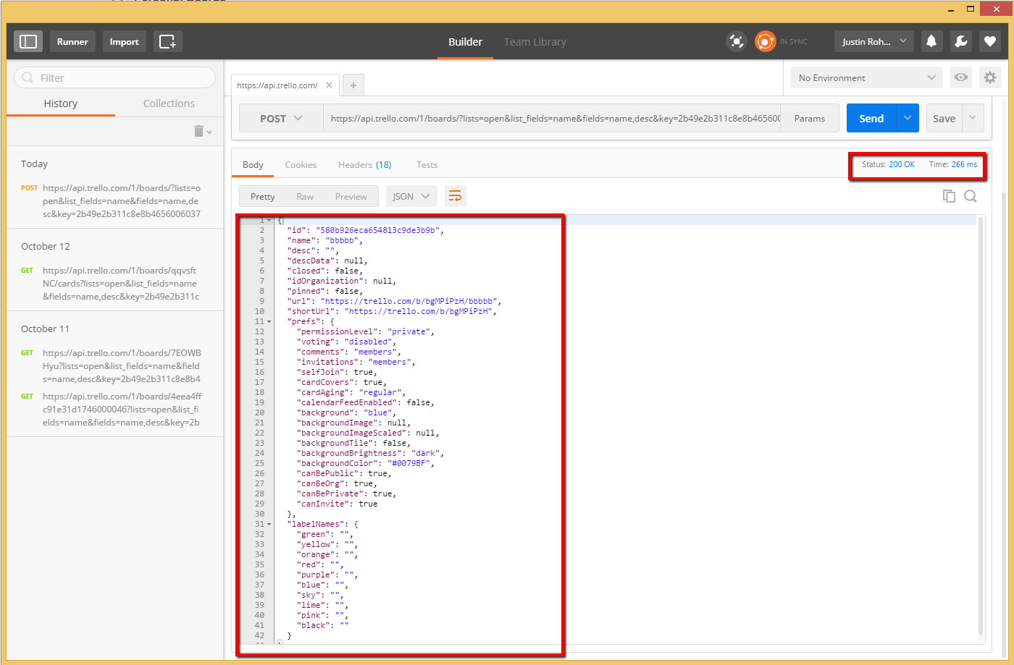Click the response body vertical scrollbar
This screenshot has width=1014, height=665.
pyautogui.click(x=981, y=427)
